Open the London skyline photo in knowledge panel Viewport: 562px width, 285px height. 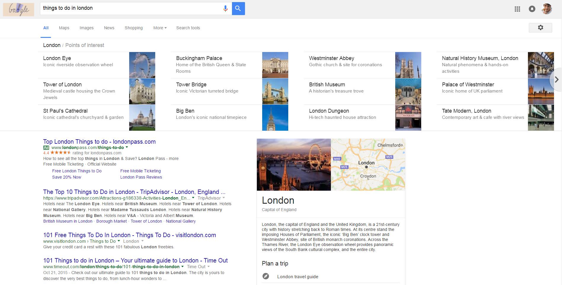point(294,165)
